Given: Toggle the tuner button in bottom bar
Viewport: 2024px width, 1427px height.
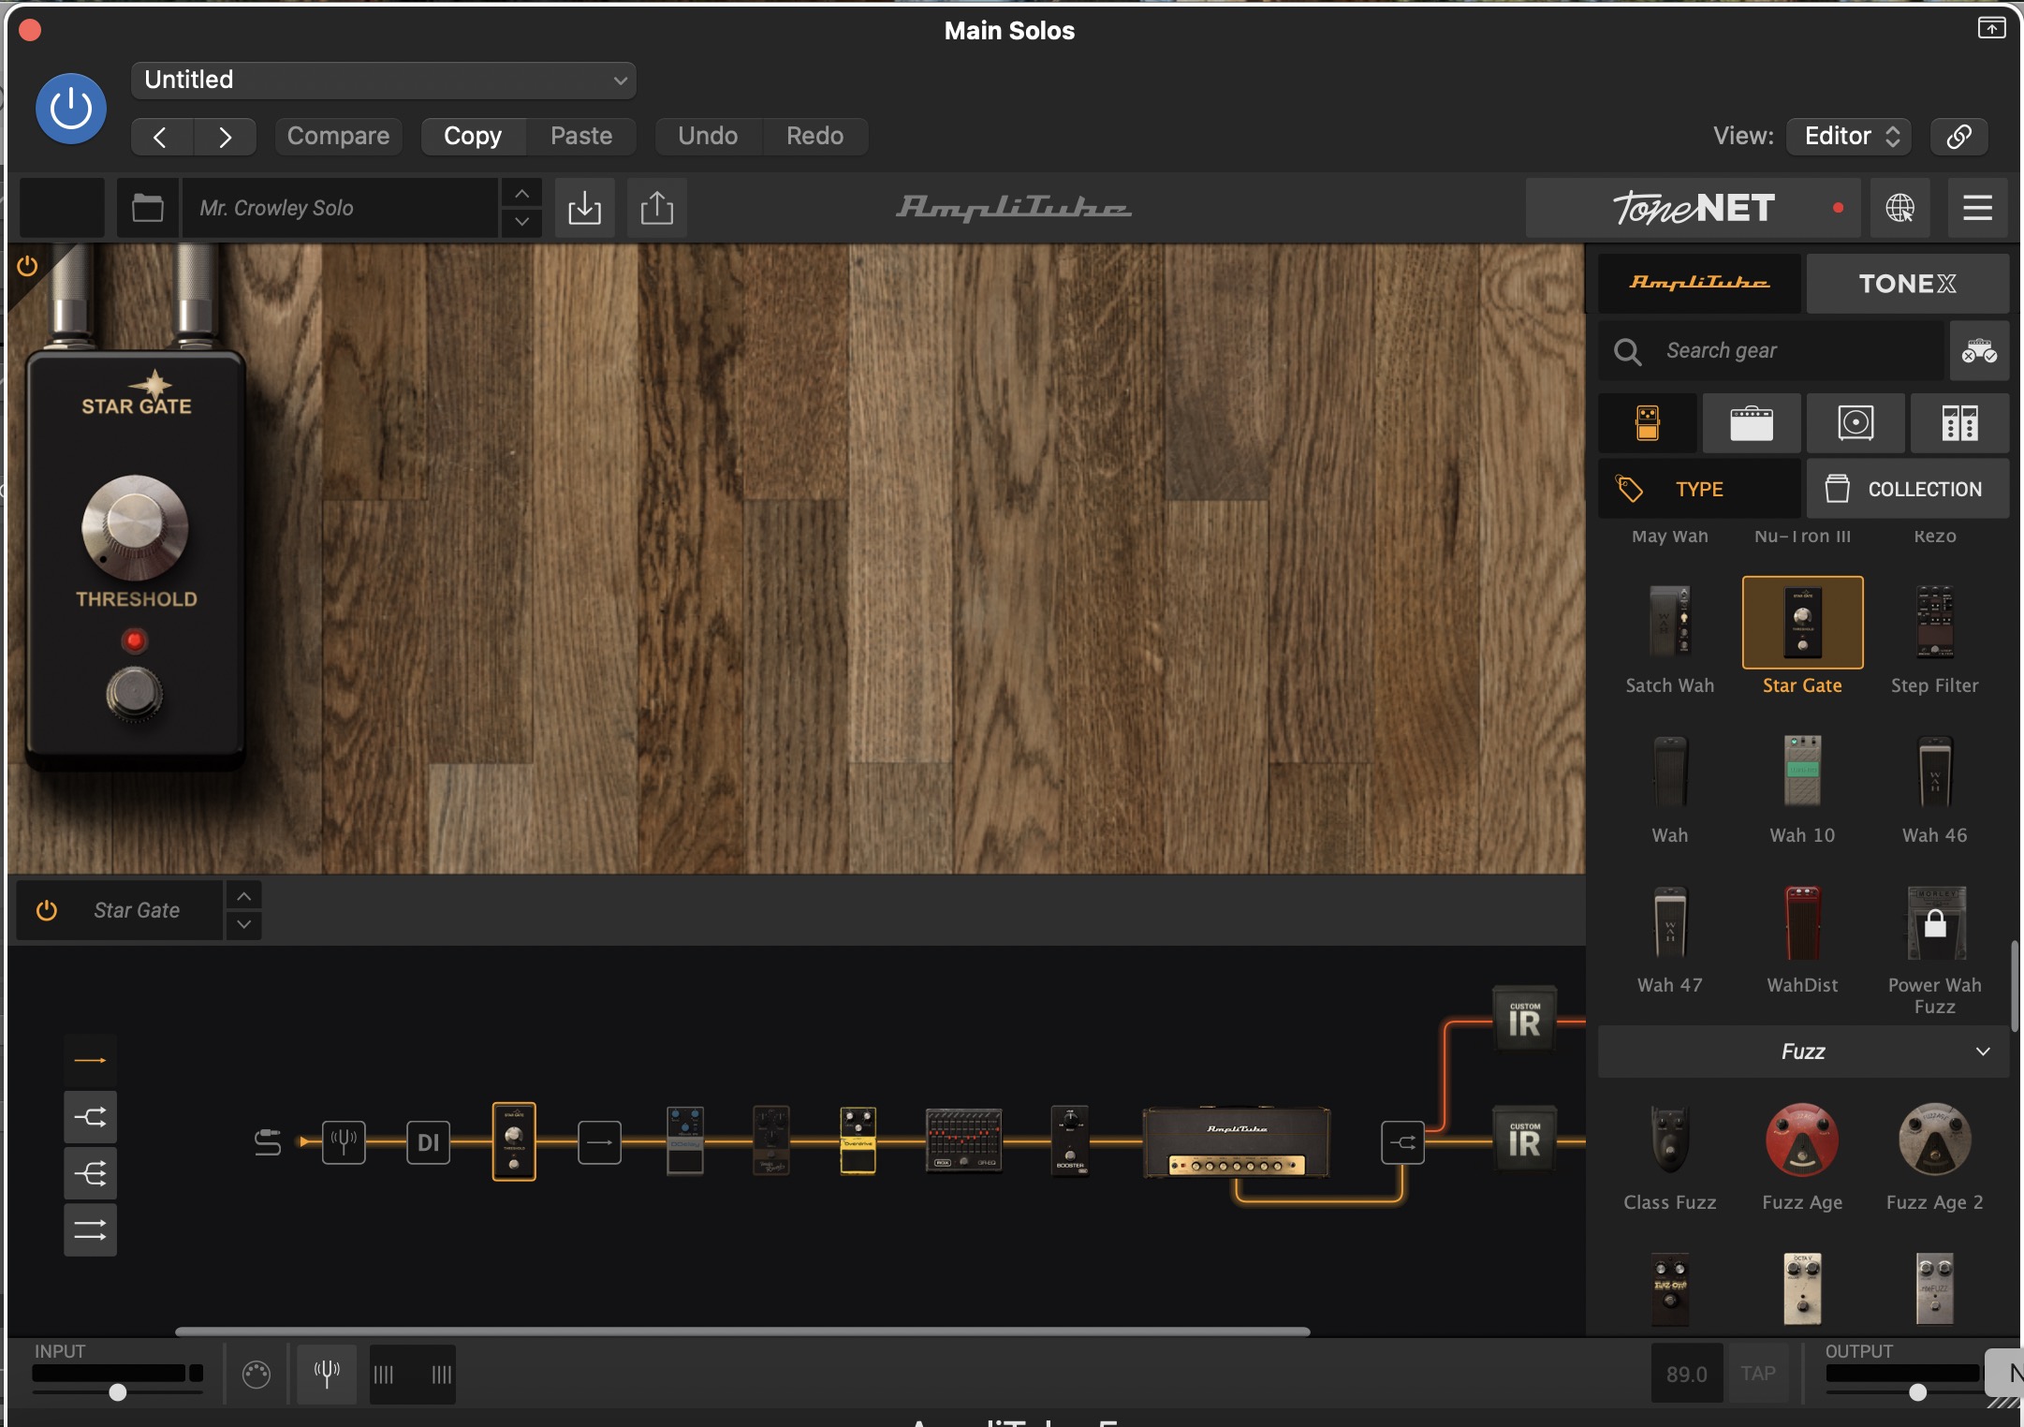Looking at the screenshot, I should click(327, 1375).
